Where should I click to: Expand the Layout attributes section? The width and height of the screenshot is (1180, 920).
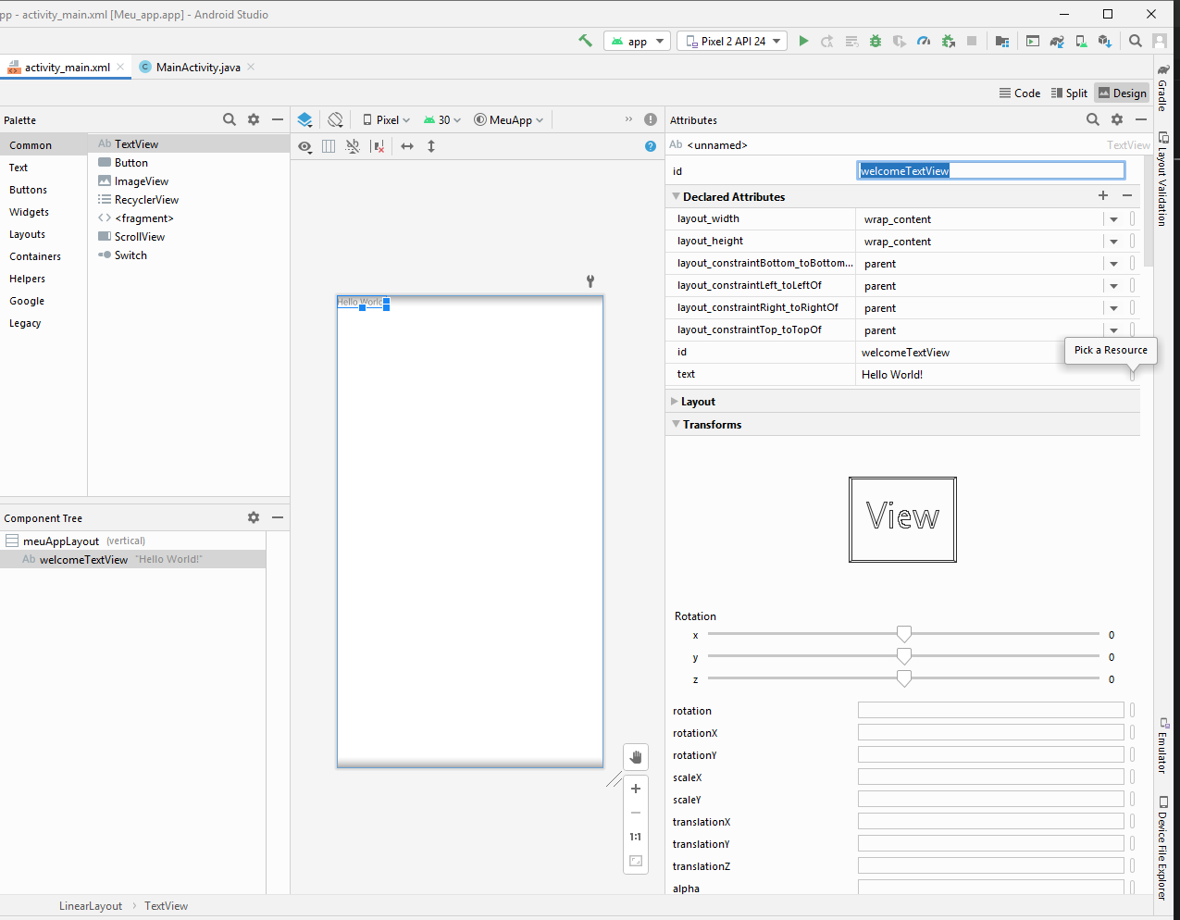698,402
